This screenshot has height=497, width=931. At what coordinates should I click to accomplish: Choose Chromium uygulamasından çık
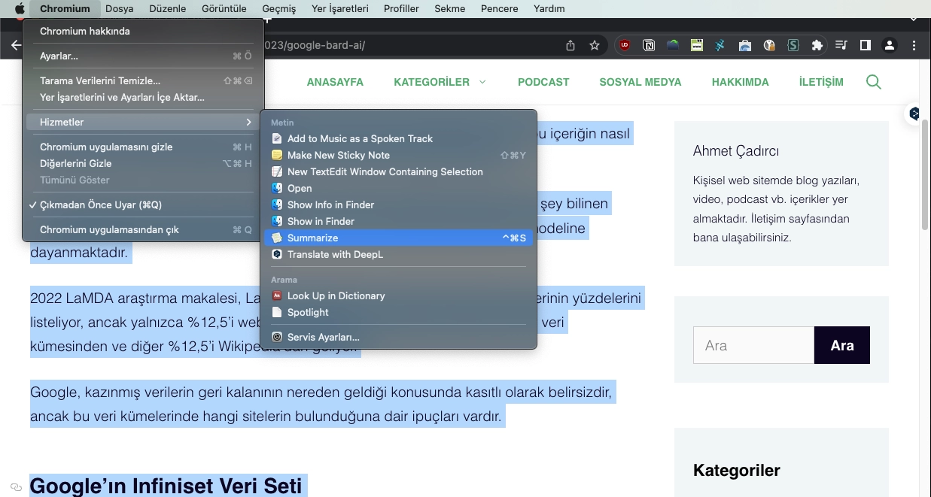[x=143, y=229]
